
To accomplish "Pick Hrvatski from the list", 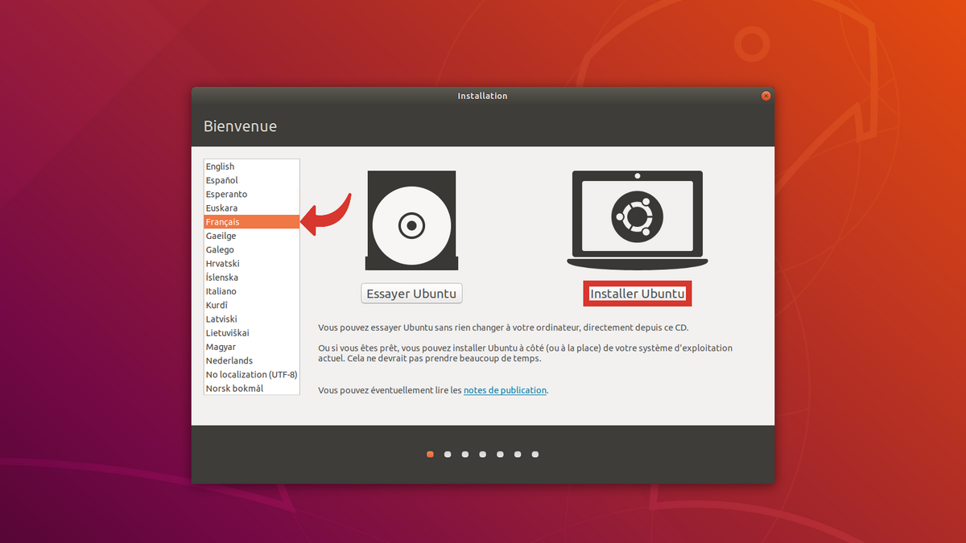I will click(x=251, y=263).
